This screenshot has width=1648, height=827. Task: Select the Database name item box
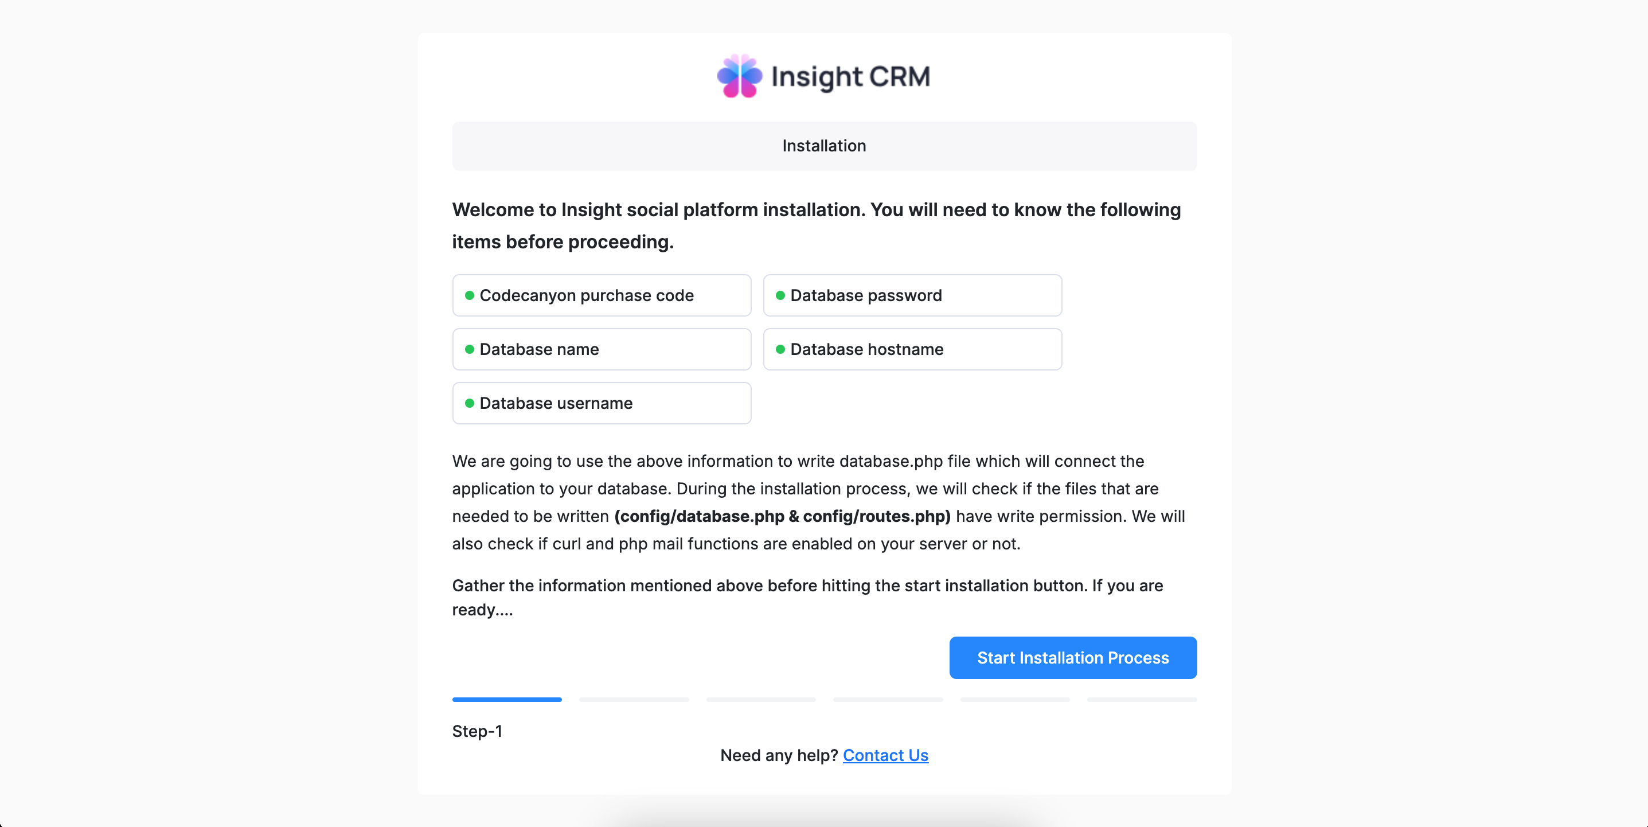point(602,349)
